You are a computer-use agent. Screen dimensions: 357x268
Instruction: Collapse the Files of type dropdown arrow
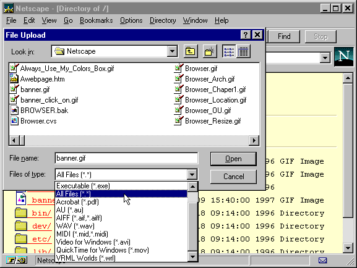pos(192,175)
